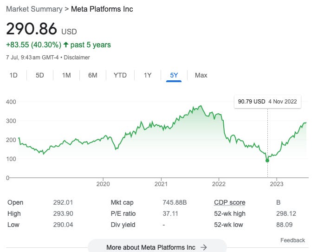Click the 2023 label on the chart axis
The width and height of the screenshot is (324, 252).
click(277, 184)
